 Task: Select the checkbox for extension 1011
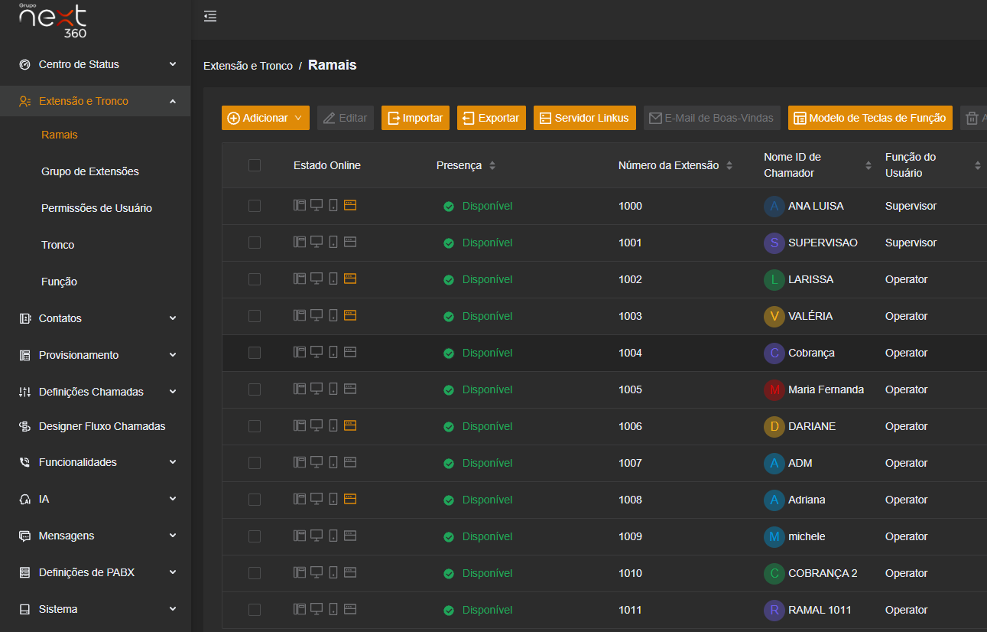pyautogui.click(x=255, y=610)
